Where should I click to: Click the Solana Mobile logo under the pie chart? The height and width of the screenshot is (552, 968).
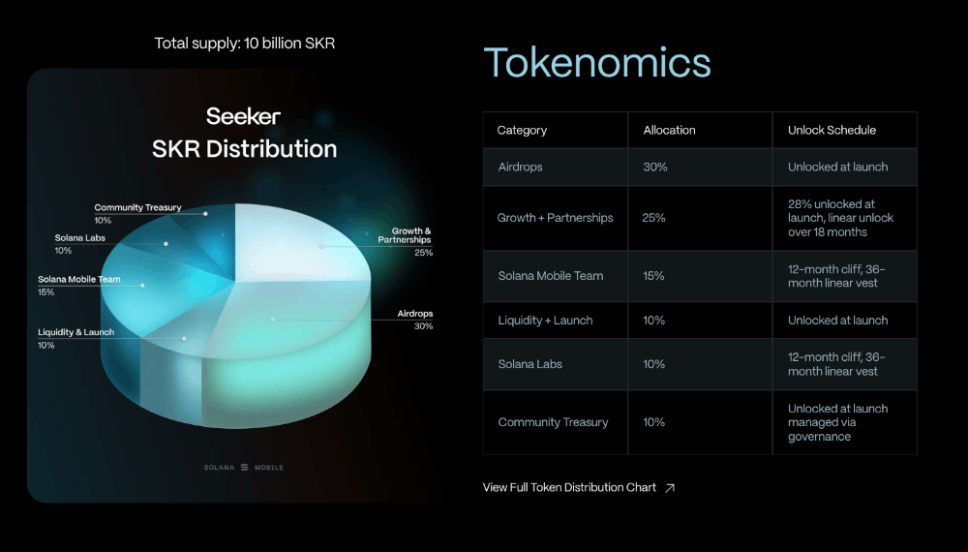tap(244, 468)
